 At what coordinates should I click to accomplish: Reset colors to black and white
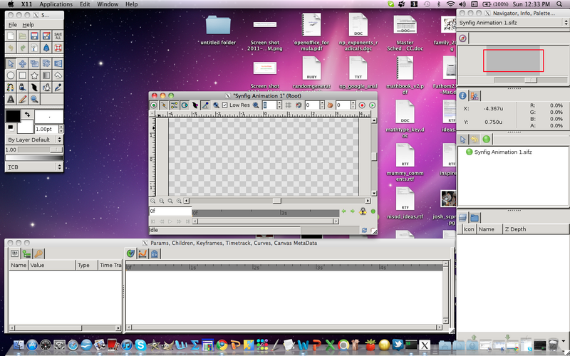[x=10, y=127]
